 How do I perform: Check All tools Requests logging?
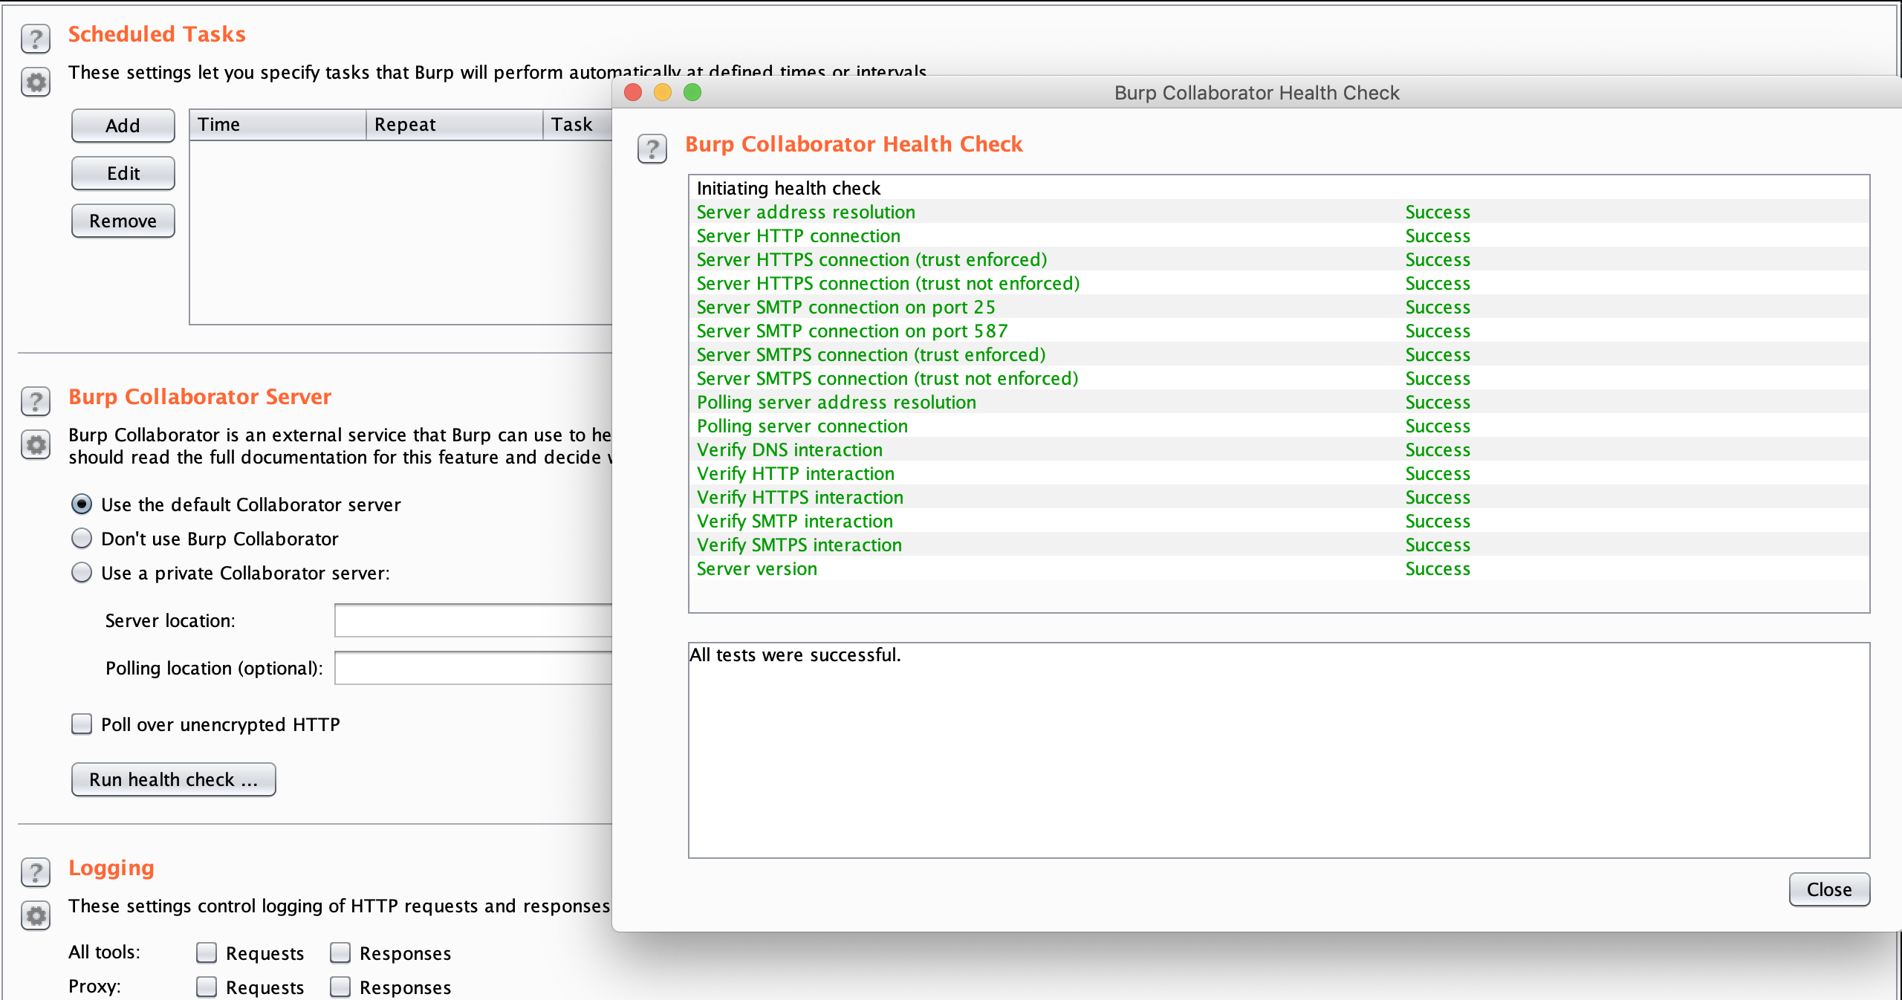(207, 952)
